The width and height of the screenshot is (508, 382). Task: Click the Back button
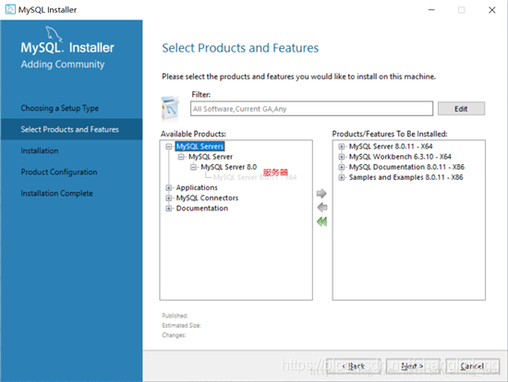coord(354,366)
